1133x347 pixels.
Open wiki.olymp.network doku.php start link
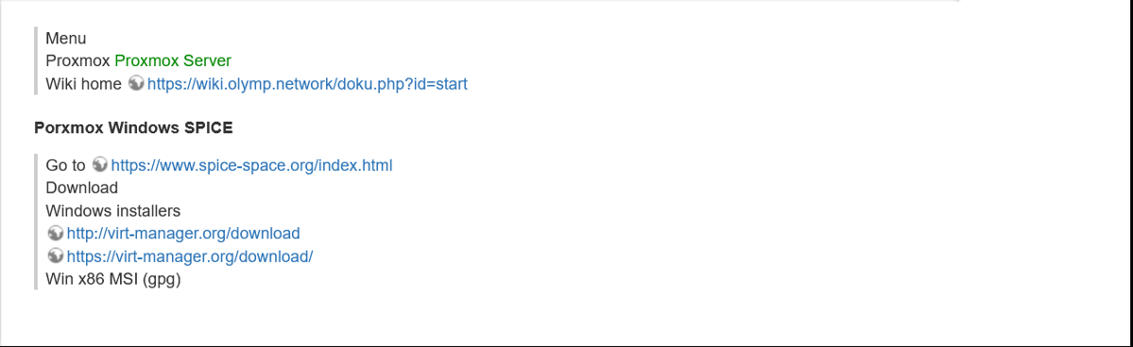[x=307, y=85]
